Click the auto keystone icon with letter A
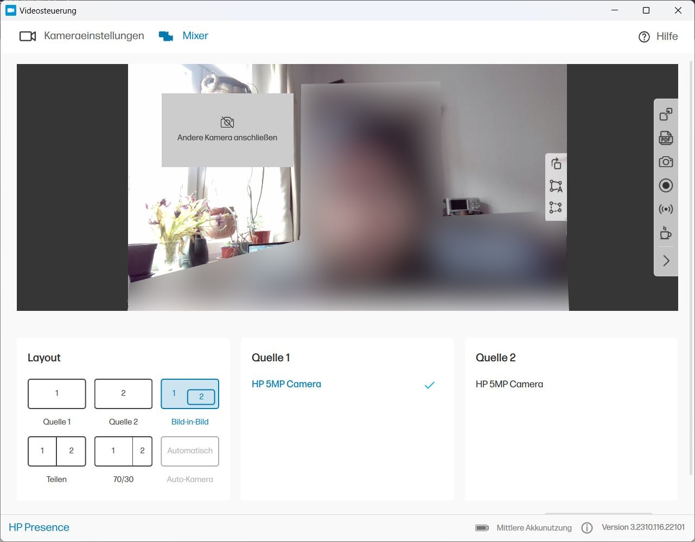Image resolution: width=695 pixels, height=542 pixels. [x=556, y=186]
